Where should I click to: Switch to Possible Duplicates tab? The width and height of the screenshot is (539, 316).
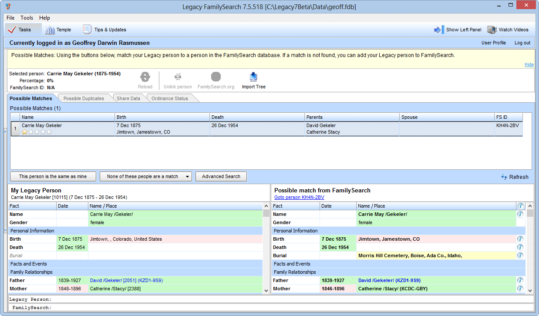84,98
